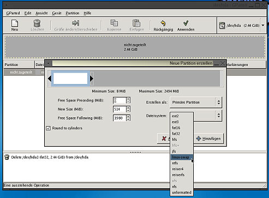Viewport: 269px width, 198px height.
Task: Click the cancel button with red X
Action: 164,139
